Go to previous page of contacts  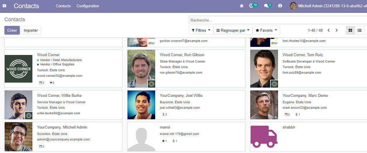click(328, 30)
